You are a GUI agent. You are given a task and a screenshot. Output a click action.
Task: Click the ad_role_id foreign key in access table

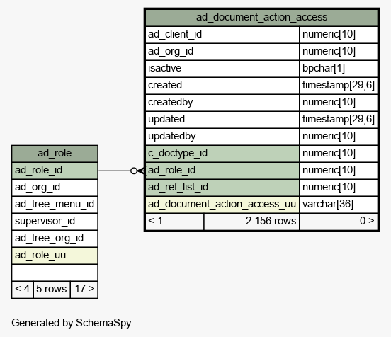[x=222, y=171]
